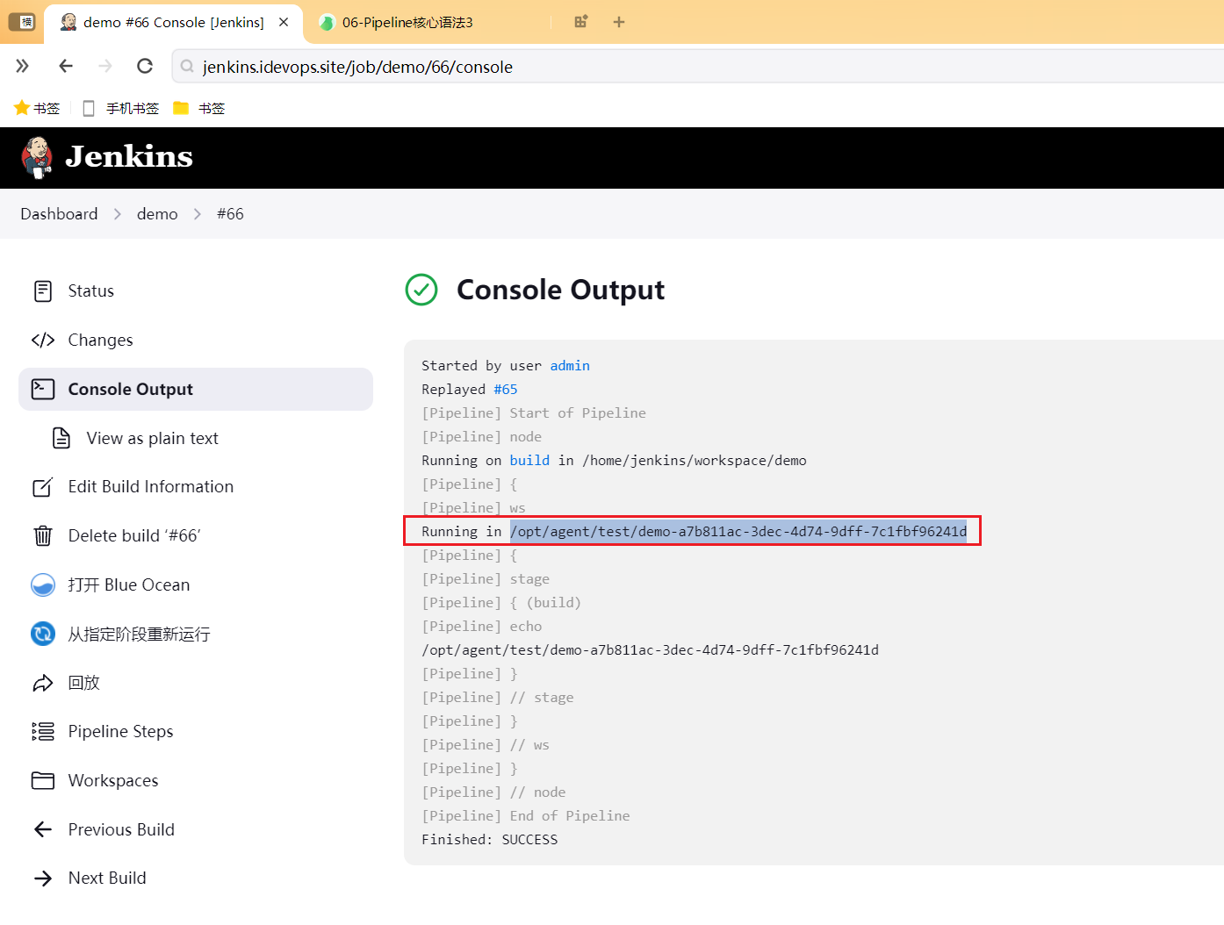
Task: Click the green build success checkmark icon
Action: click(421, 290)
